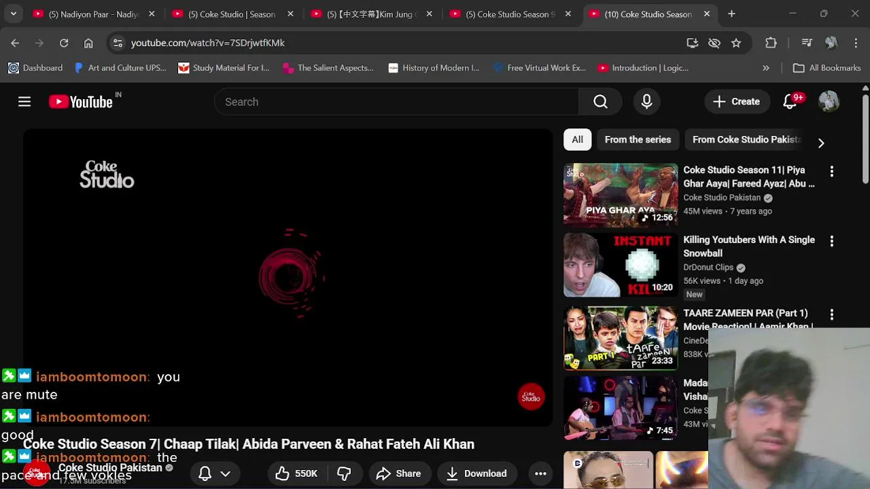Open History of Modern I... bookmark
Image resolution: width=870 pixels, height=489 pixels.
[434, 68]
